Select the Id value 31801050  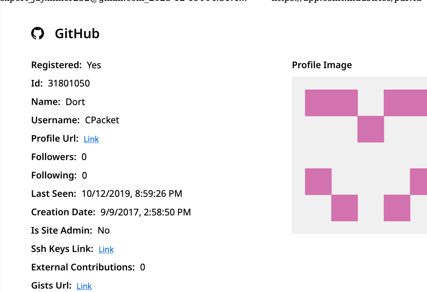click(69, 83)
